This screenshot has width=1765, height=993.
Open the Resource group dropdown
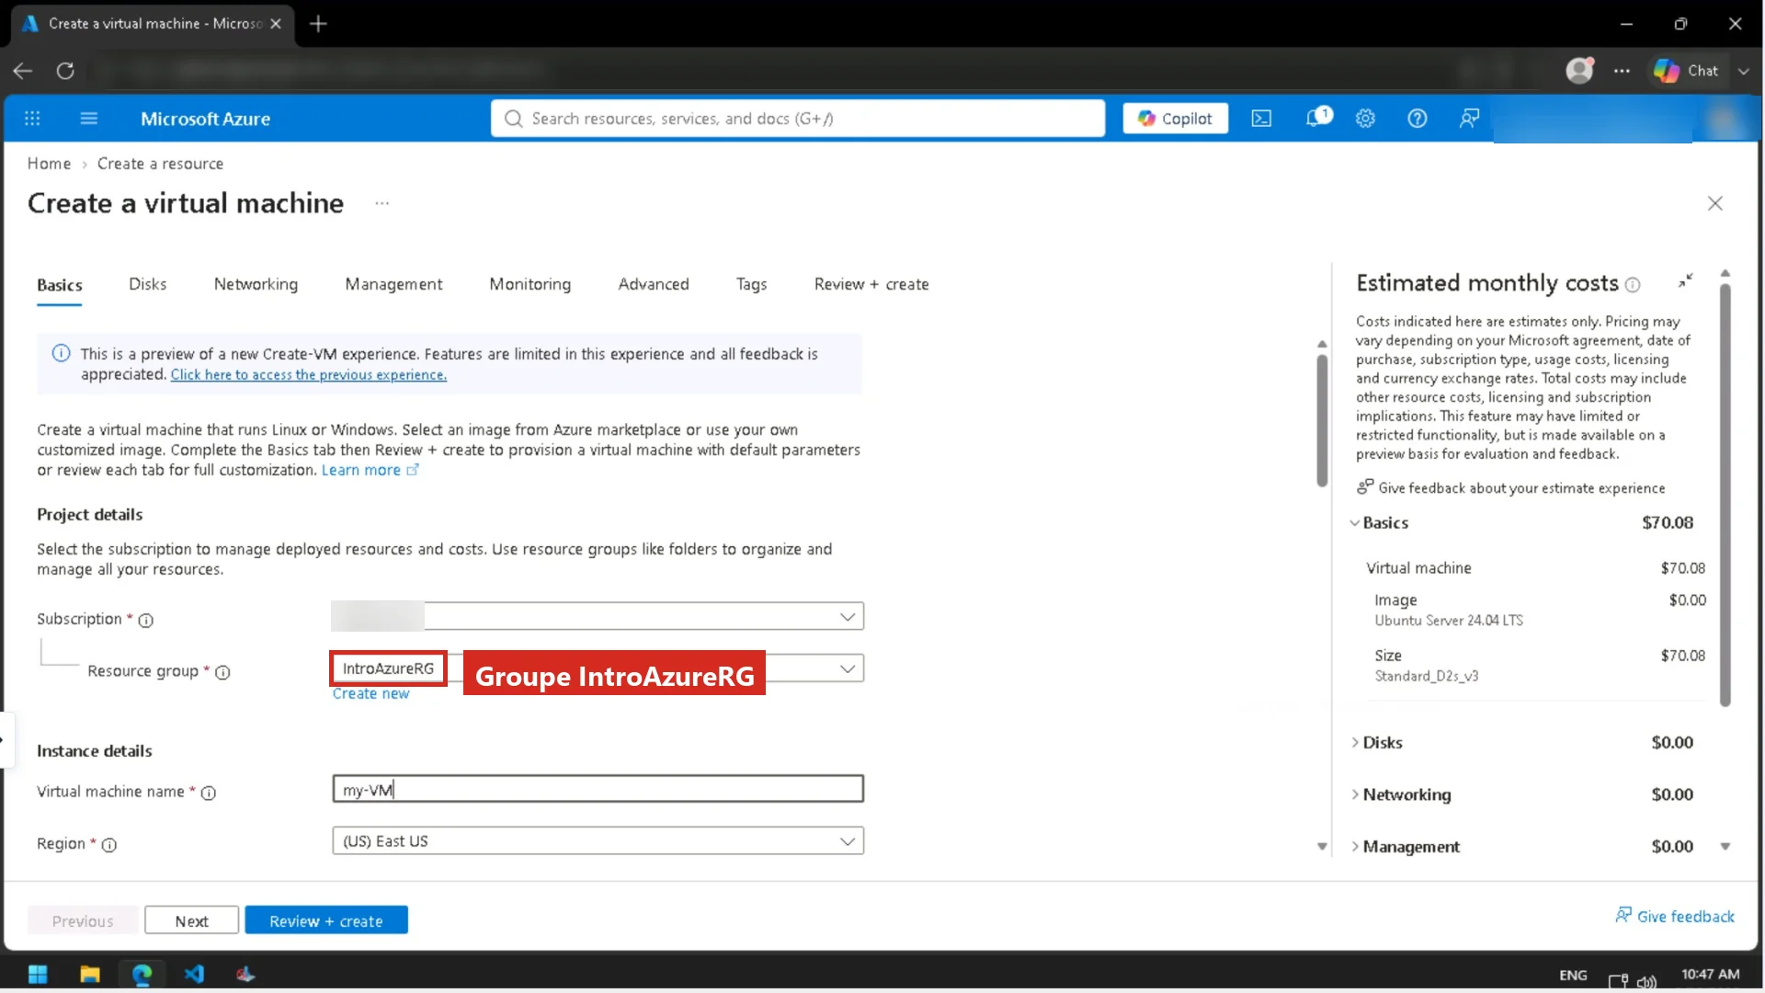pyautogui.click(x=598, y=668)
